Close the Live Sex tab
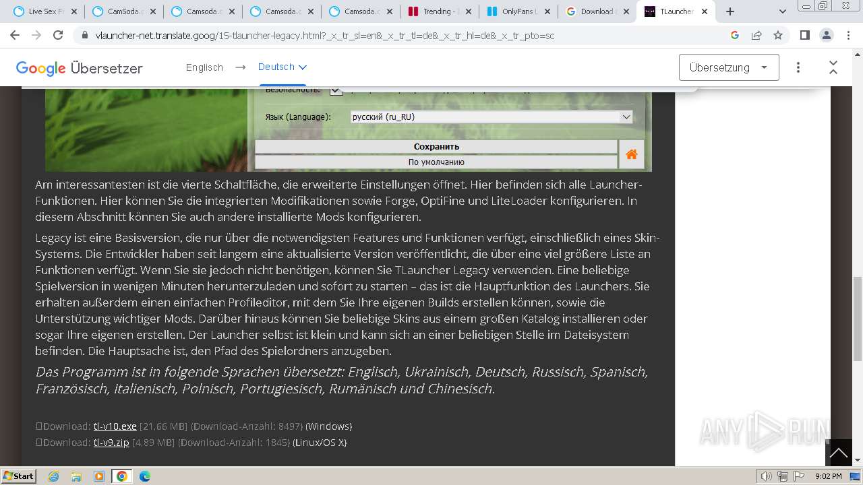 click(73, 11)
